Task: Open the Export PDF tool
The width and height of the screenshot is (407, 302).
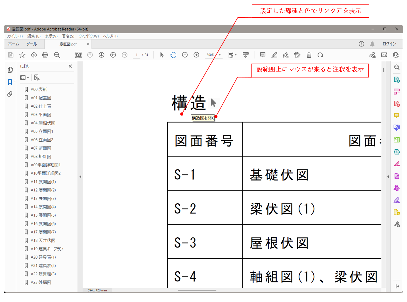Action: [396, 80]
